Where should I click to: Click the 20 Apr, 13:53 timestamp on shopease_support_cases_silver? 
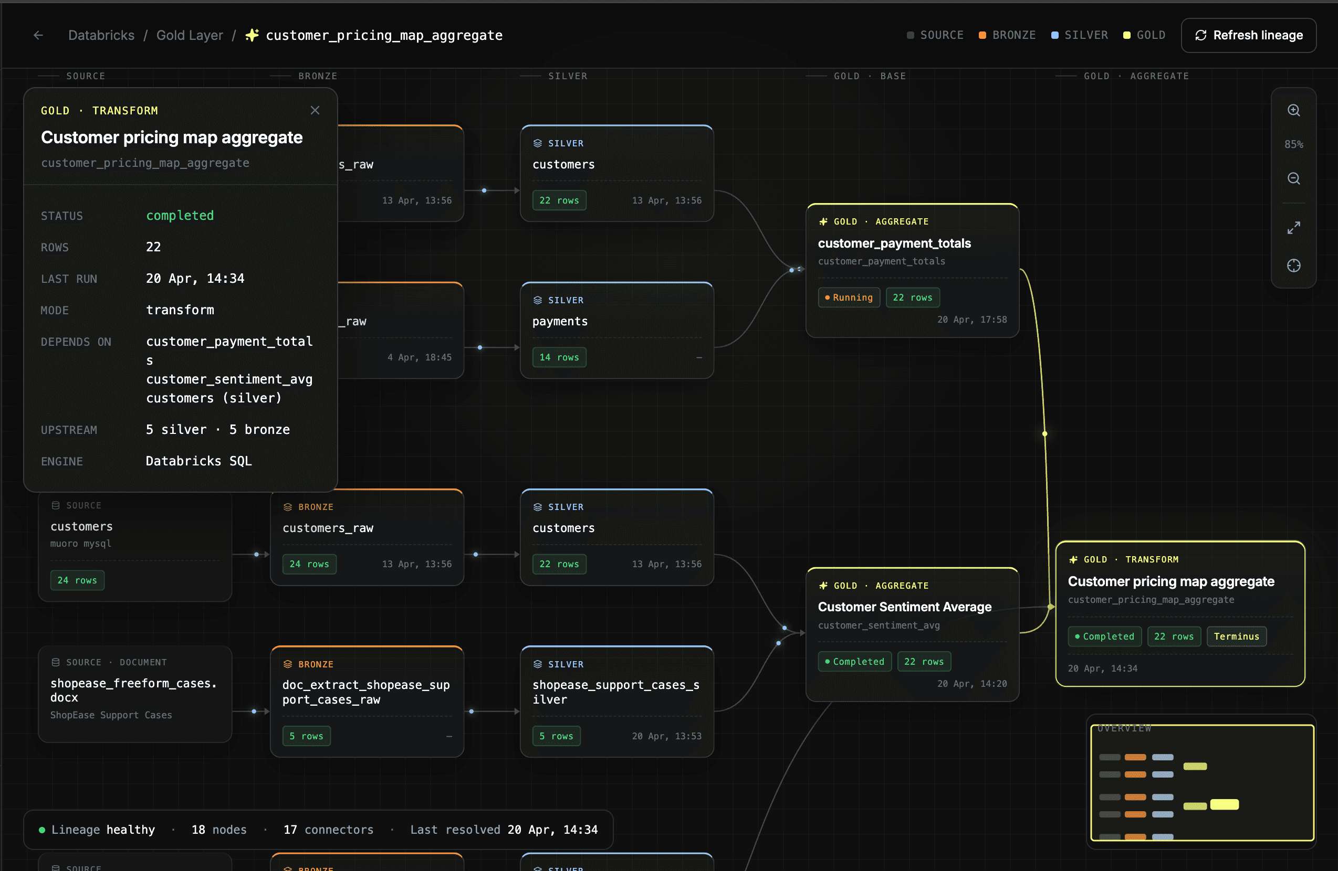[x=666, y=736]
